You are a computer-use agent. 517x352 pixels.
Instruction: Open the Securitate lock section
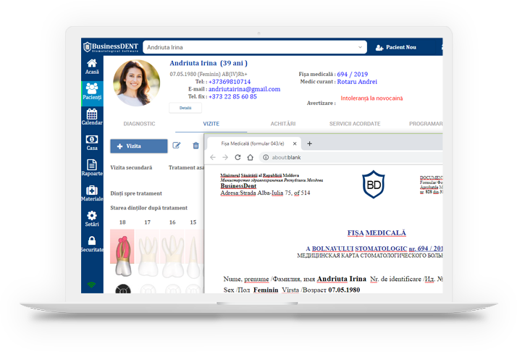pos(92,244)
